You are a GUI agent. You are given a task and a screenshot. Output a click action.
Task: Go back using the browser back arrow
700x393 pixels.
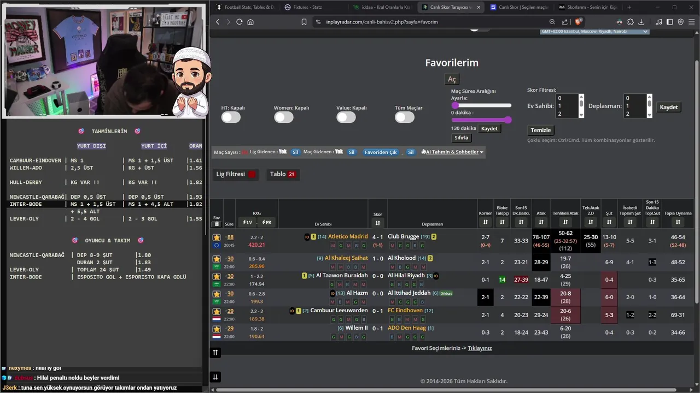click(x=218, y=22)
